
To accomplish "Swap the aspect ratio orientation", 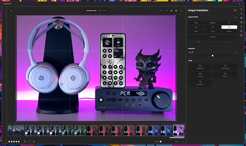I will [x=235, y=18].
